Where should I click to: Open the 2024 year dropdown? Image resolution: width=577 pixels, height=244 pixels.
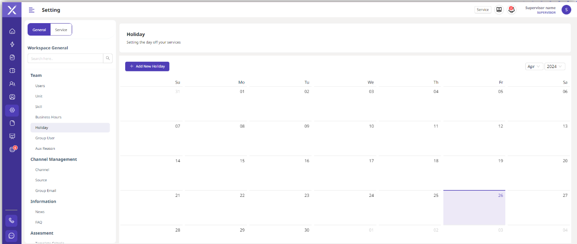tap(555, 66)
